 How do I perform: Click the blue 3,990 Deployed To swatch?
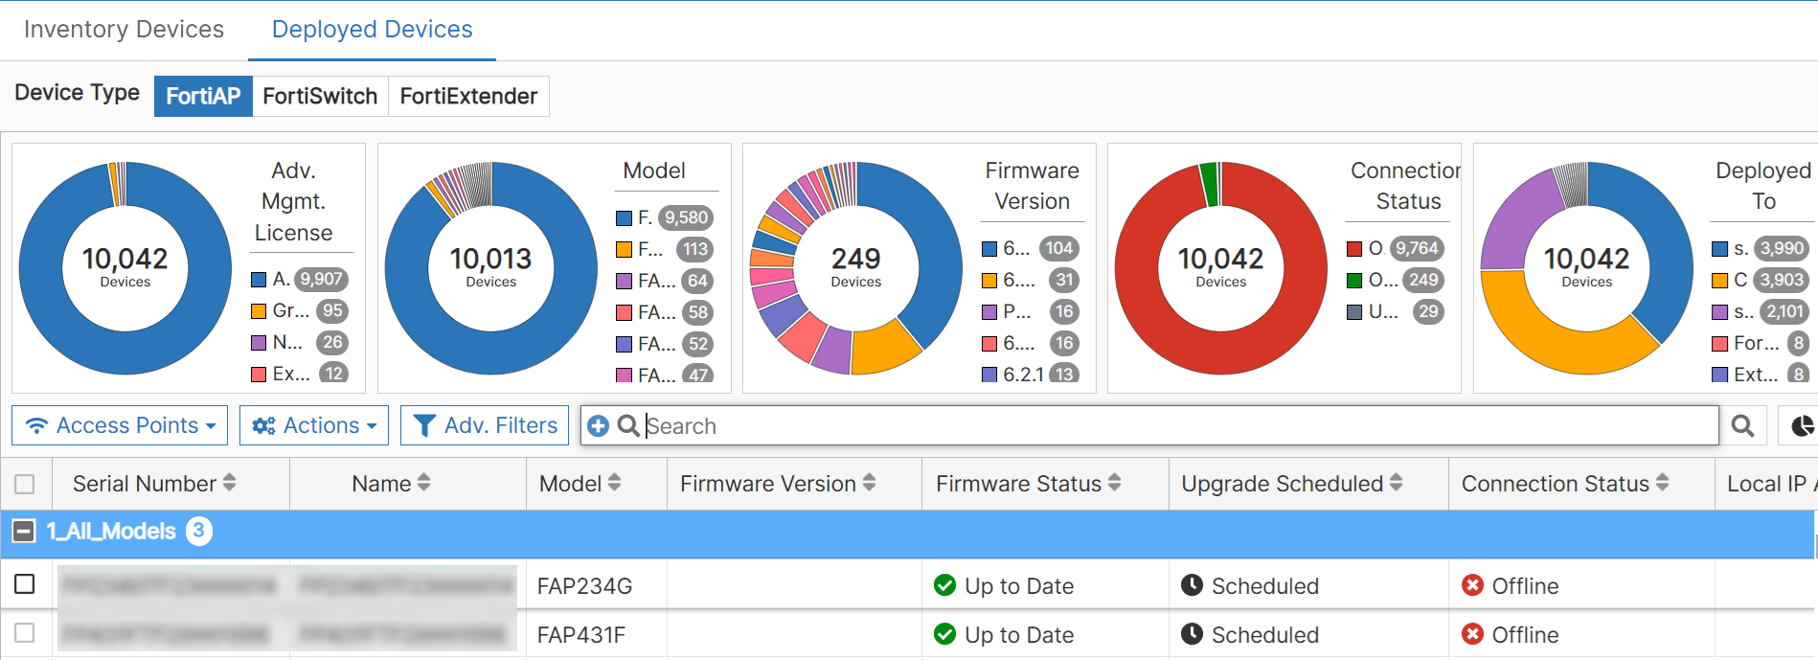[x=1720, y=249]
